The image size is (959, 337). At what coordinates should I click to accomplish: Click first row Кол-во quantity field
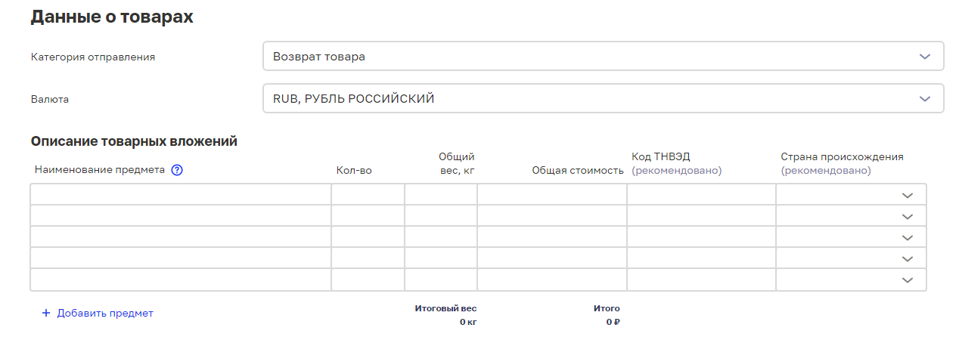pyautogui.click(x=368, y=194)
